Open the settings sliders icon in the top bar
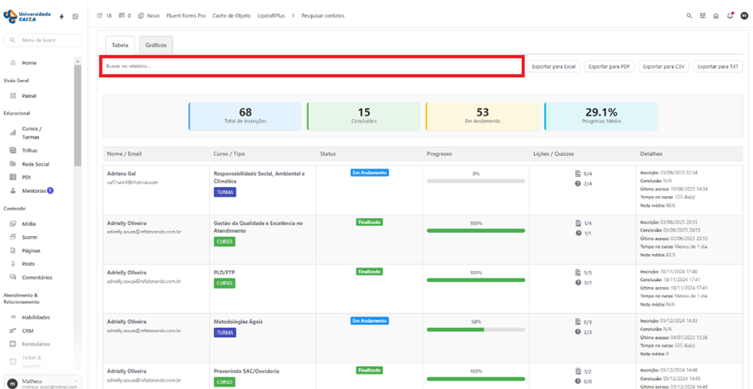 pos(703,15)
